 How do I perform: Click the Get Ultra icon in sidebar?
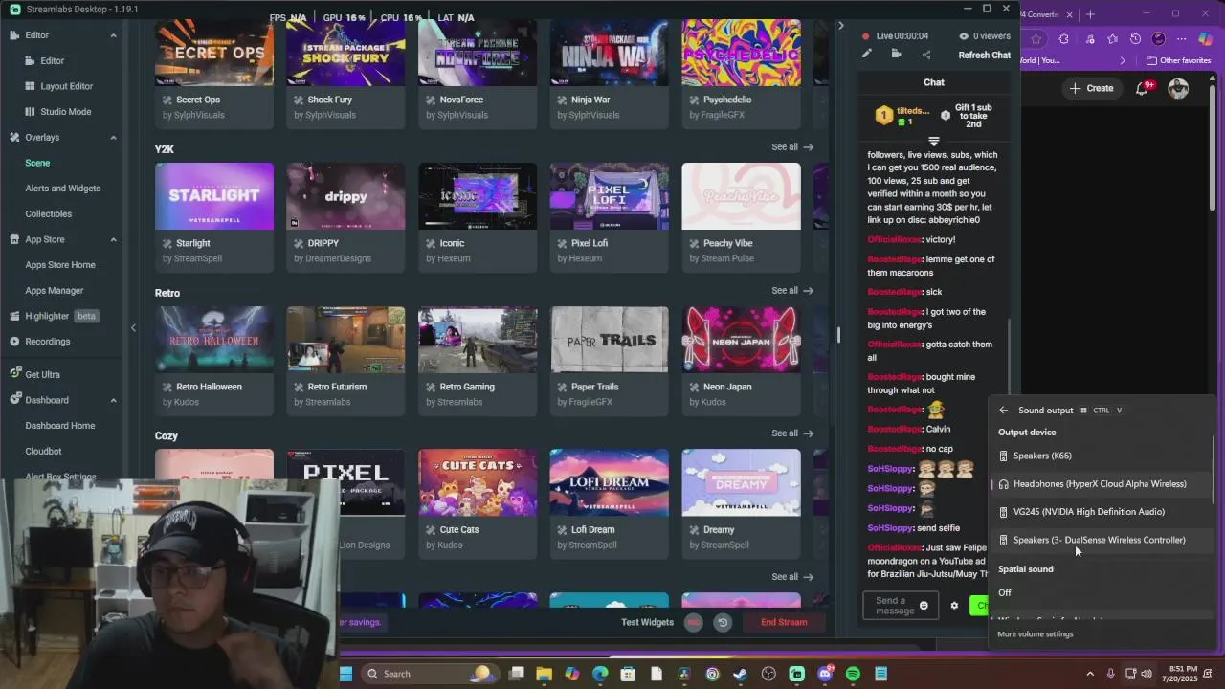(x=14, y=374)
